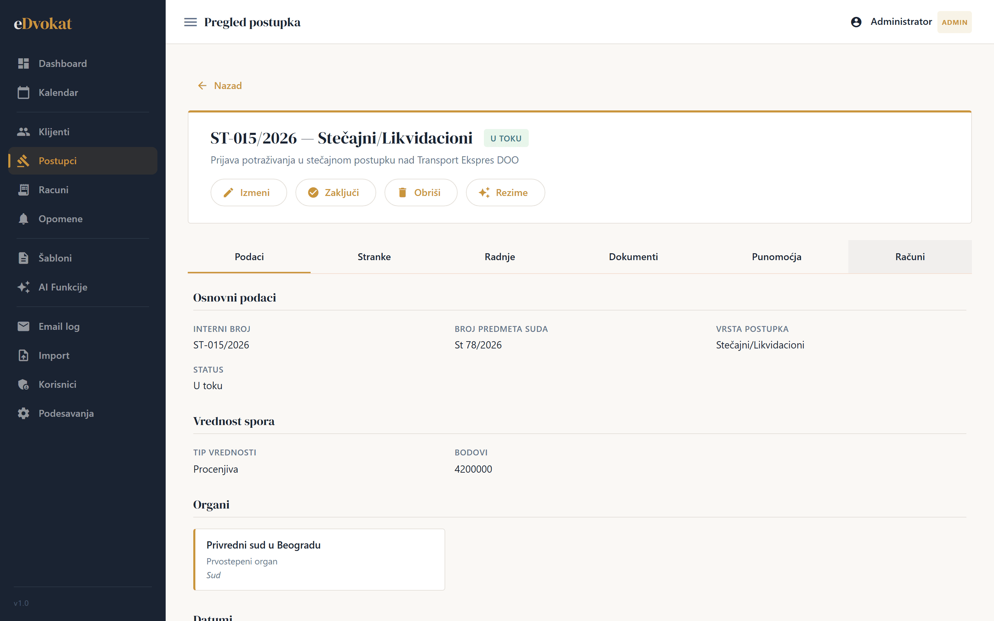The height and width of the screenshot is (621, 994).
Task: Open the Privredni sud u Beogradu card
Action: [x=319, y=559]
